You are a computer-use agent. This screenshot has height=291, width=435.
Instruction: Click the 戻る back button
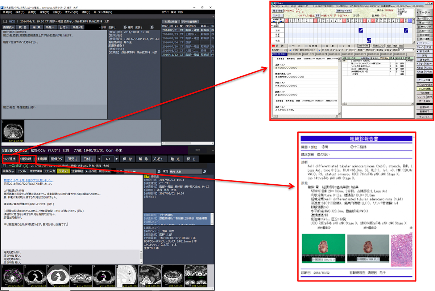pyautogui.click(x=191, y=159)
